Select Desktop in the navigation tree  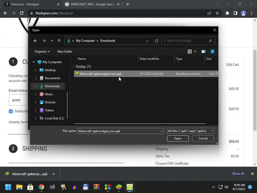50,70
